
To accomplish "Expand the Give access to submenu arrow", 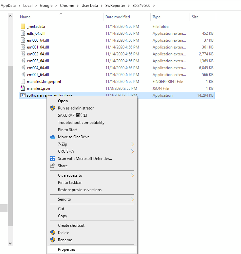I will pos(132,175).
